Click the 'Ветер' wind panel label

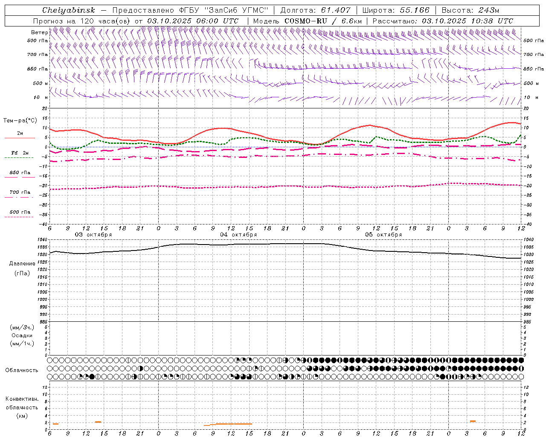point(39,32)
